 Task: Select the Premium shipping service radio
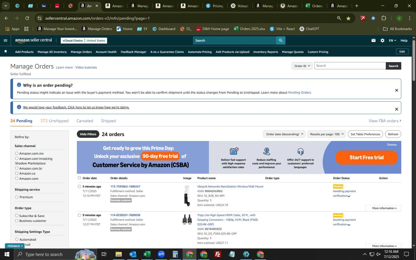pos(17,197)
